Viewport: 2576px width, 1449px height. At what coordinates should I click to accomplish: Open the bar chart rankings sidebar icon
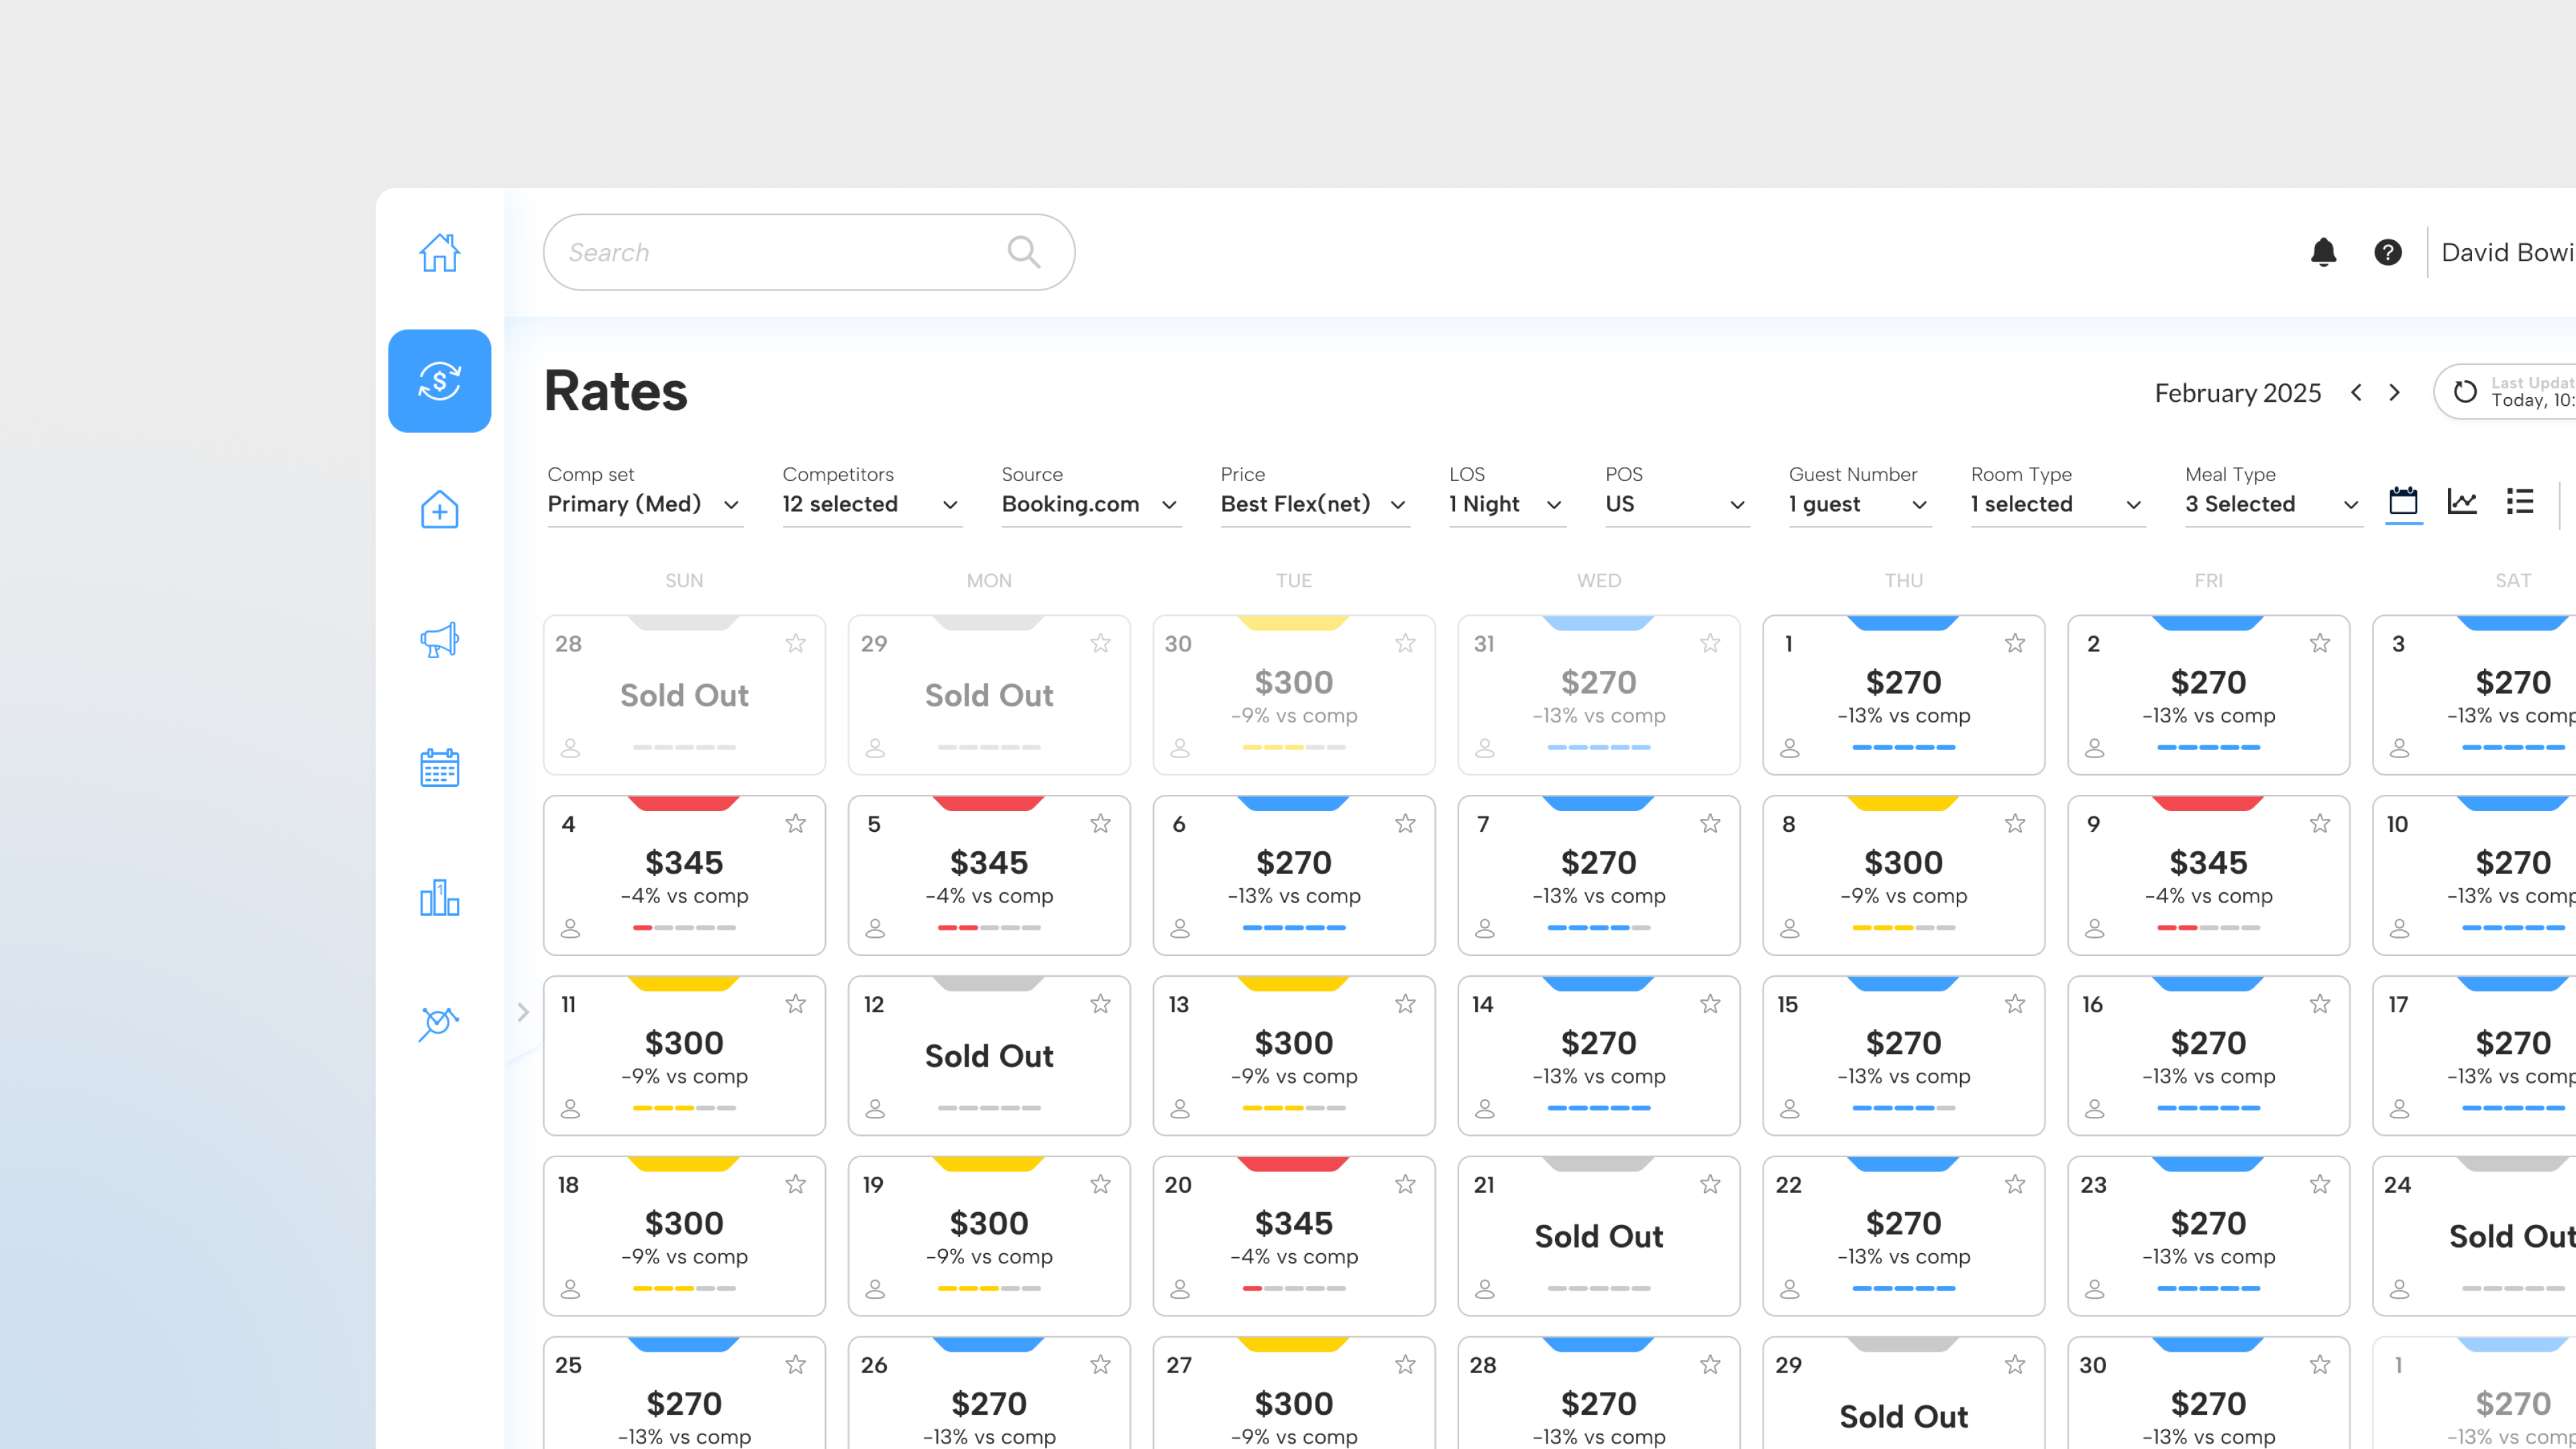pos(439,897)
